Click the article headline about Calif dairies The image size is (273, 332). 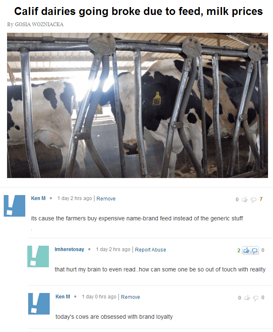click(138, 11)
